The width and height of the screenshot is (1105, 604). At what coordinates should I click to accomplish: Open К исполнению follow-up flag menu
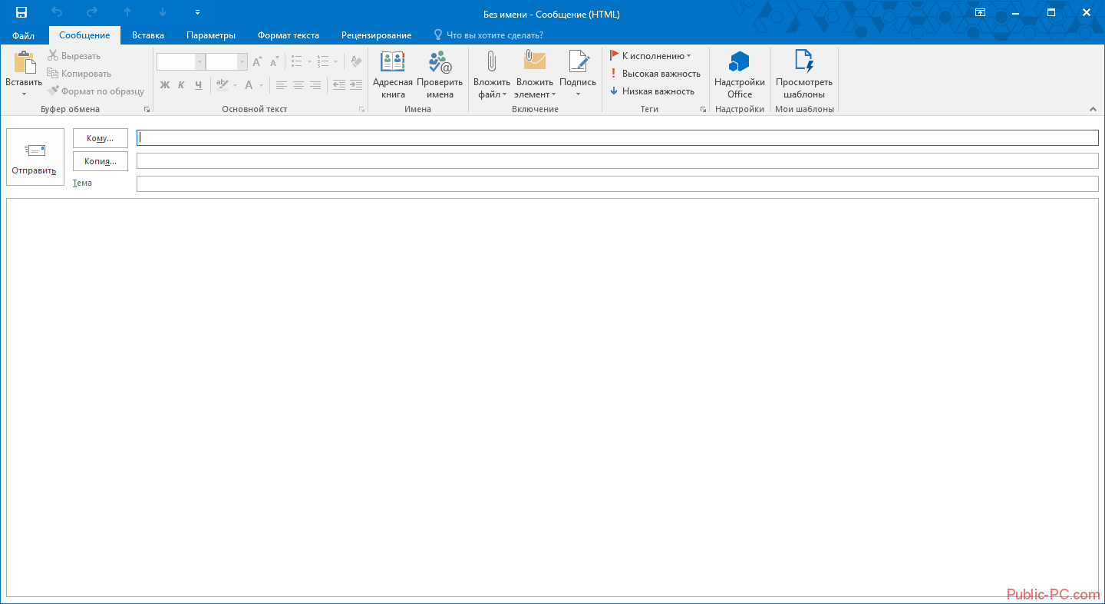[651, 56]
